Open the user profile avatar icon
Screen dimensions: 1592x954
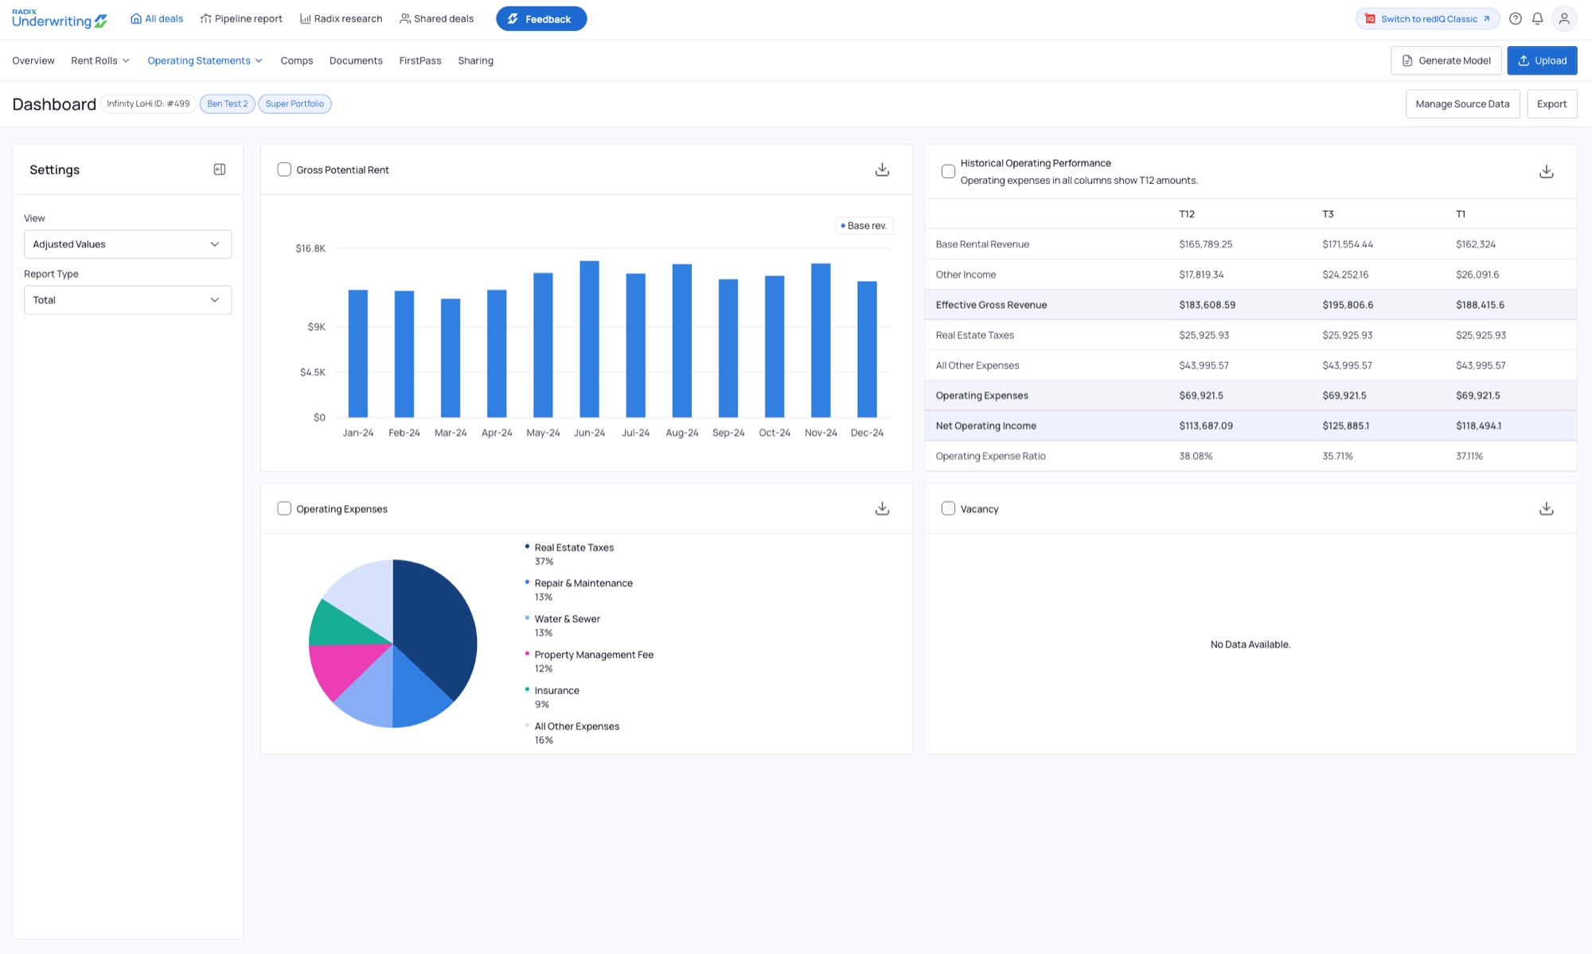pyautogui.click(x=1564, y=19)
